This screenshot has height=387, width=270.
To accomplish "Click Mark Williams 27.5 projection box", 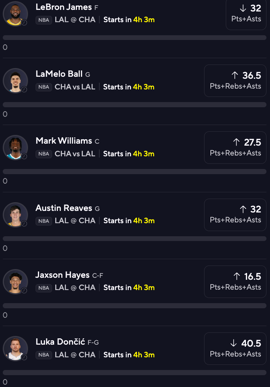I will [x=235, y=148].
